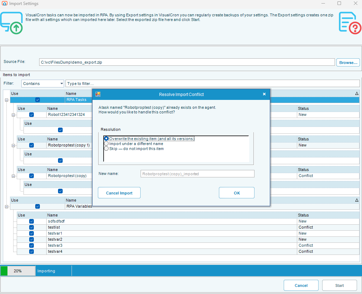
Task: Click the sort triangle in RPA Tasks header
Action: point(357,93)
